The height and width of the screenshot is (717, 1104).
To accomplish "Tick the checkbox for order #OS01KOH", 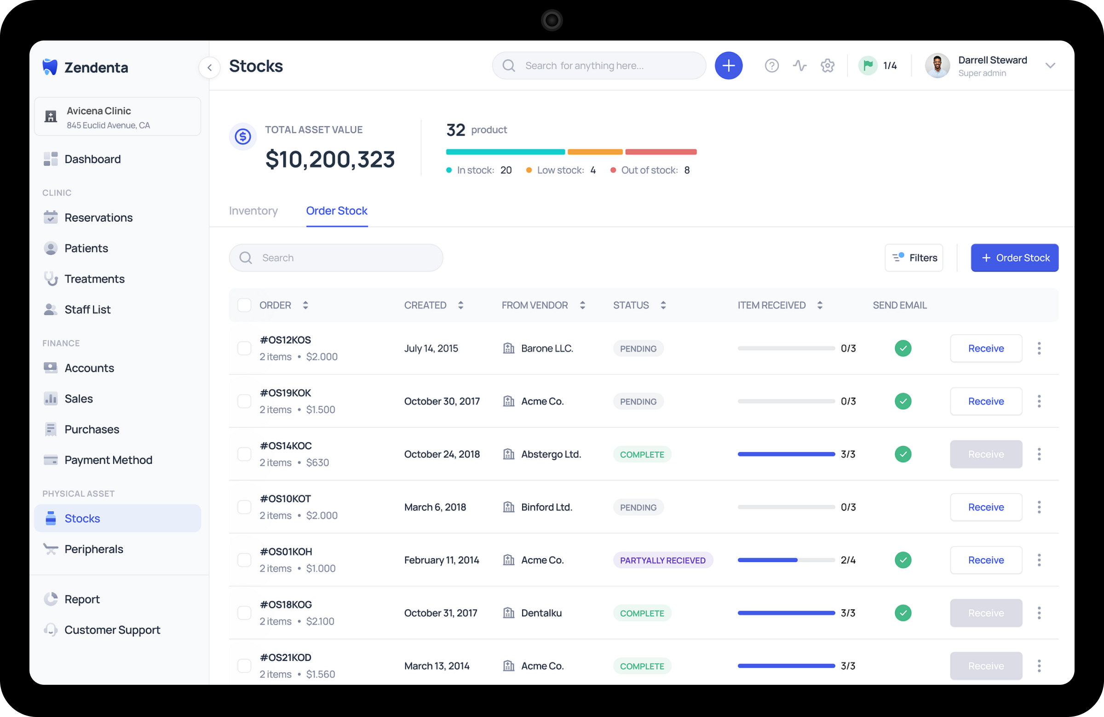I will coord(244,560).
